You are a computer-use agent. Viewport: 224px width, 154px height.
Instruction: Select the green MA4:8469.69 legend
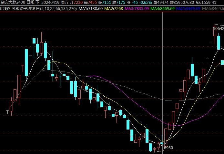coord(162,8)
